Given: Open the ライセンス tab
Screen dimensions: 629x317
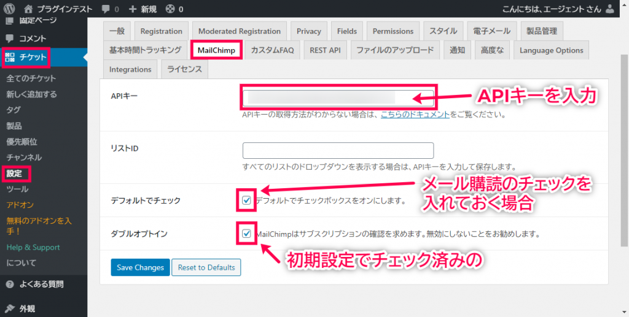Looking at the screenshot, I should [184, 69].
